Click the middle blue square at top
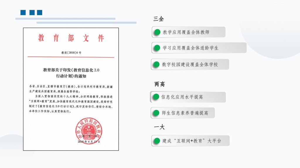The image size is (300, 168). [x=32, y=13]
